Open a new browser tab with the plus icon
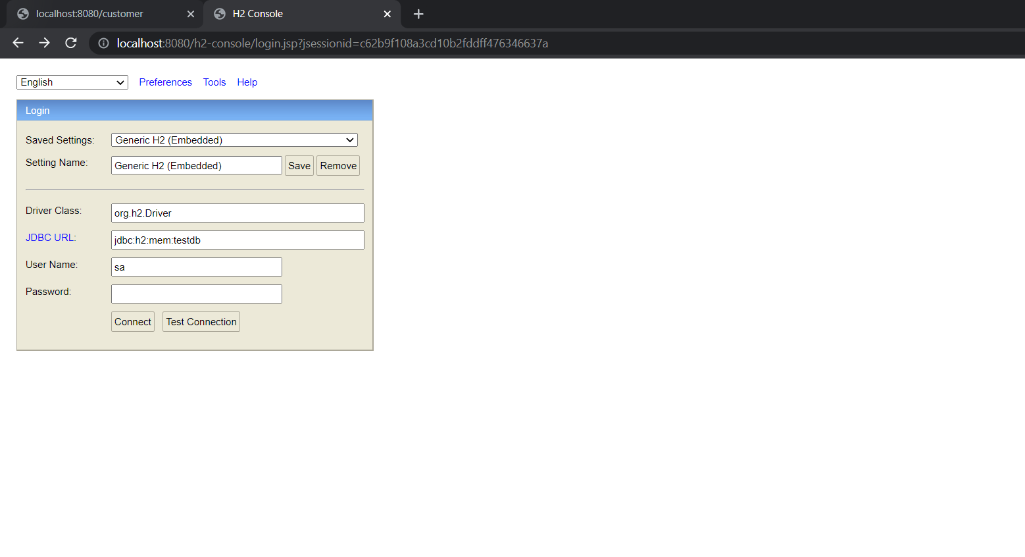Viewport: 1025px width, 557px height. 418,14
